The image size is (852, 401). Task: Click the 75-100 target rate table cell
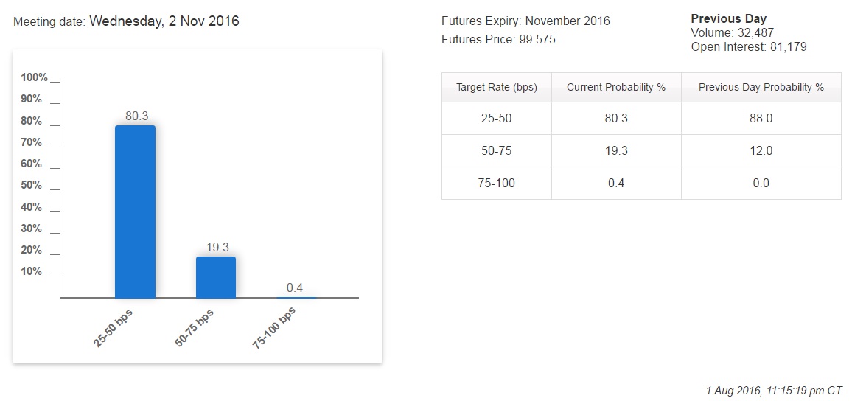click(496, 183)
